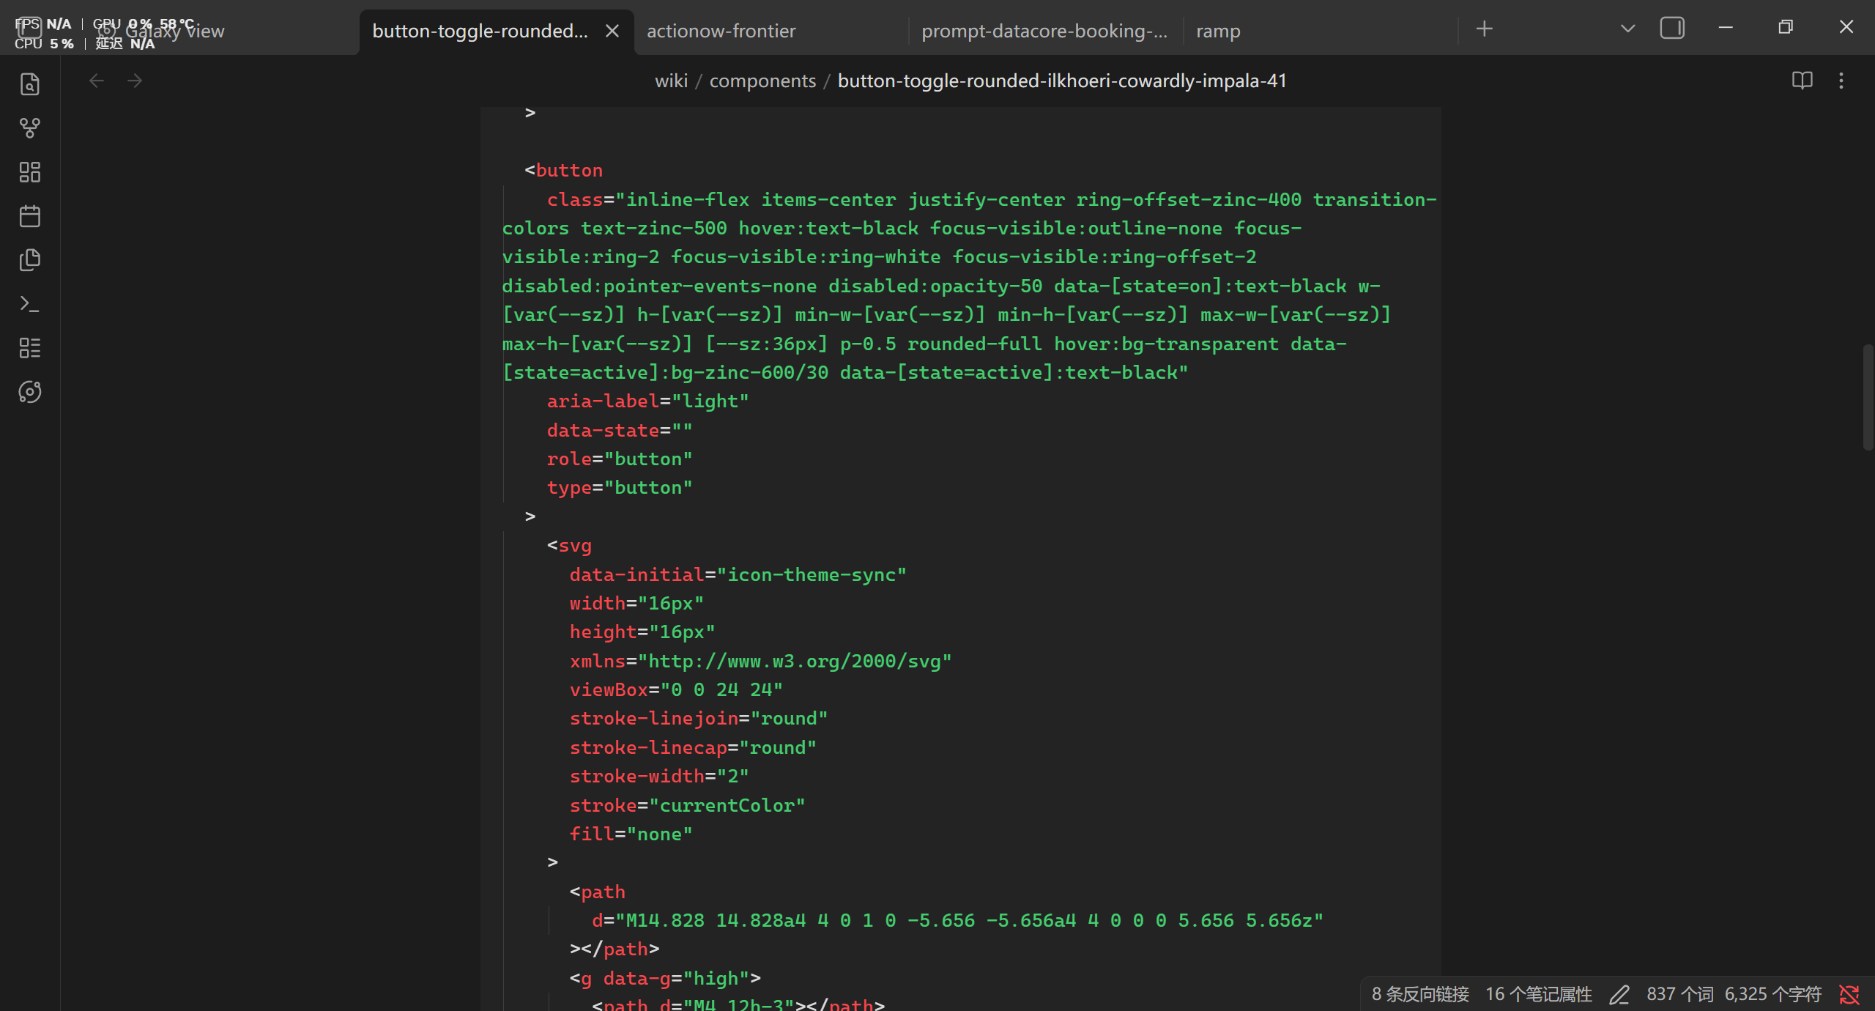Click the ></path> closing tag line
The height and width of the screenshot is (1011, 1875).
click(x=615, y=949)
